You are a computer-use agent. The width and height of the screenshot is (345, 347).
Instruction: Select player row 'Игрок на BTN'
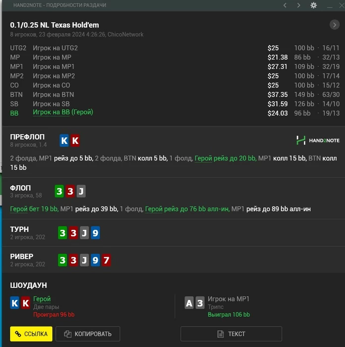coord(174,95)
